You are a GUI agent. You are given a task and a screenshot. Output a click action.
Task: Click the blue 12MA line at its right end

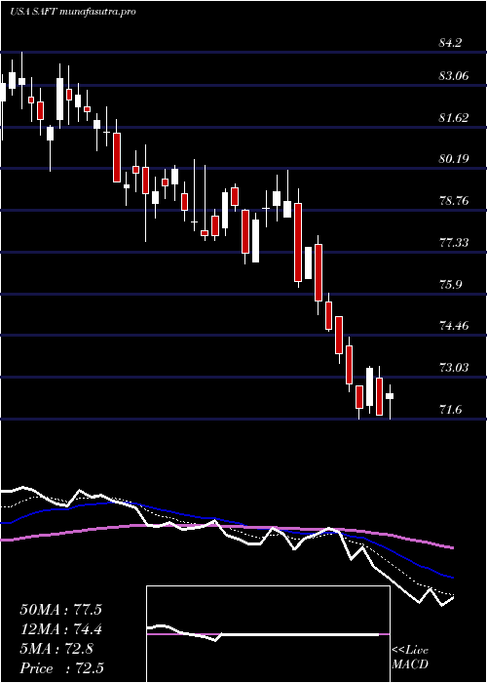[x=451, y=578]
